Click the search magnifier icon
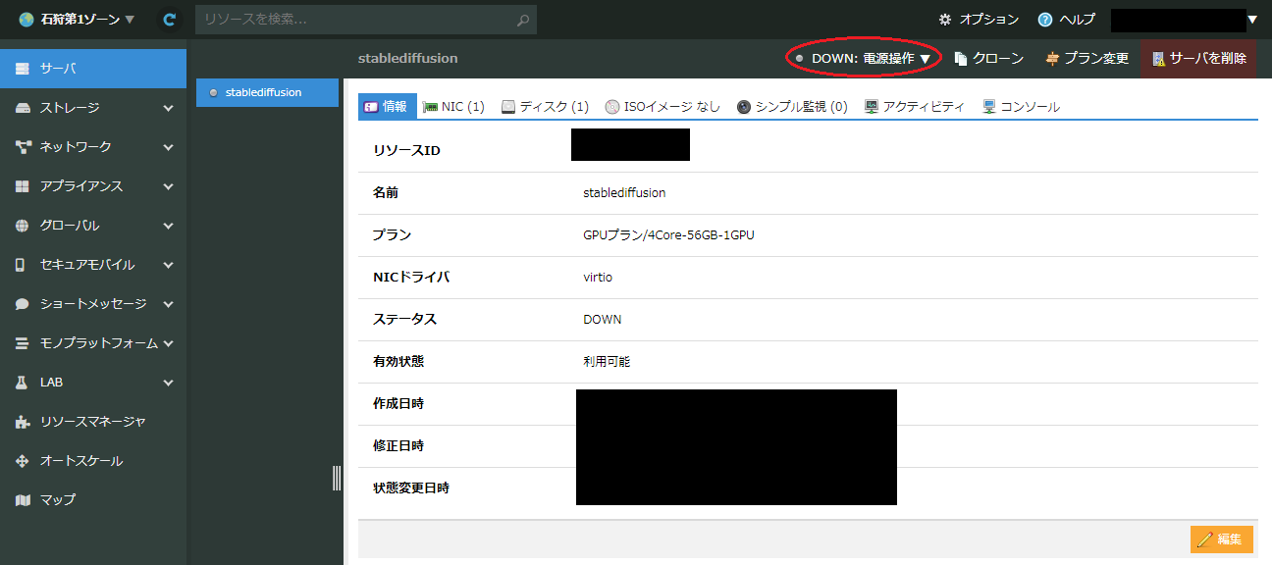 [x=523, y=20]
